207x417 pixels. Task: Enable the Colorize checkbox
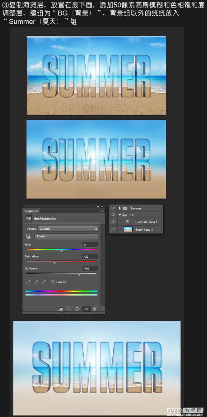tap(53, 282)
